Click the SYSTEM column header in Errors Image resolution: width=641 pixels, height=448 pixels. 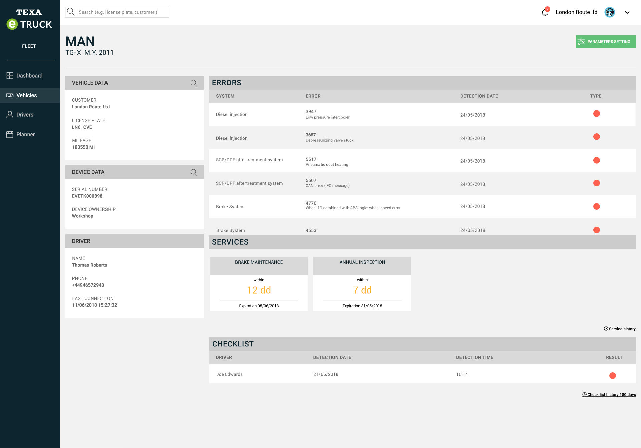225,96
